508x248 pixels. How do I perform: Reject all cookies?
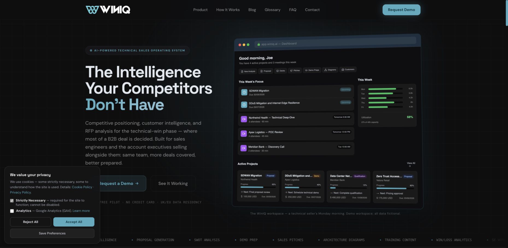pyautogui.click(x=31, y=222)
